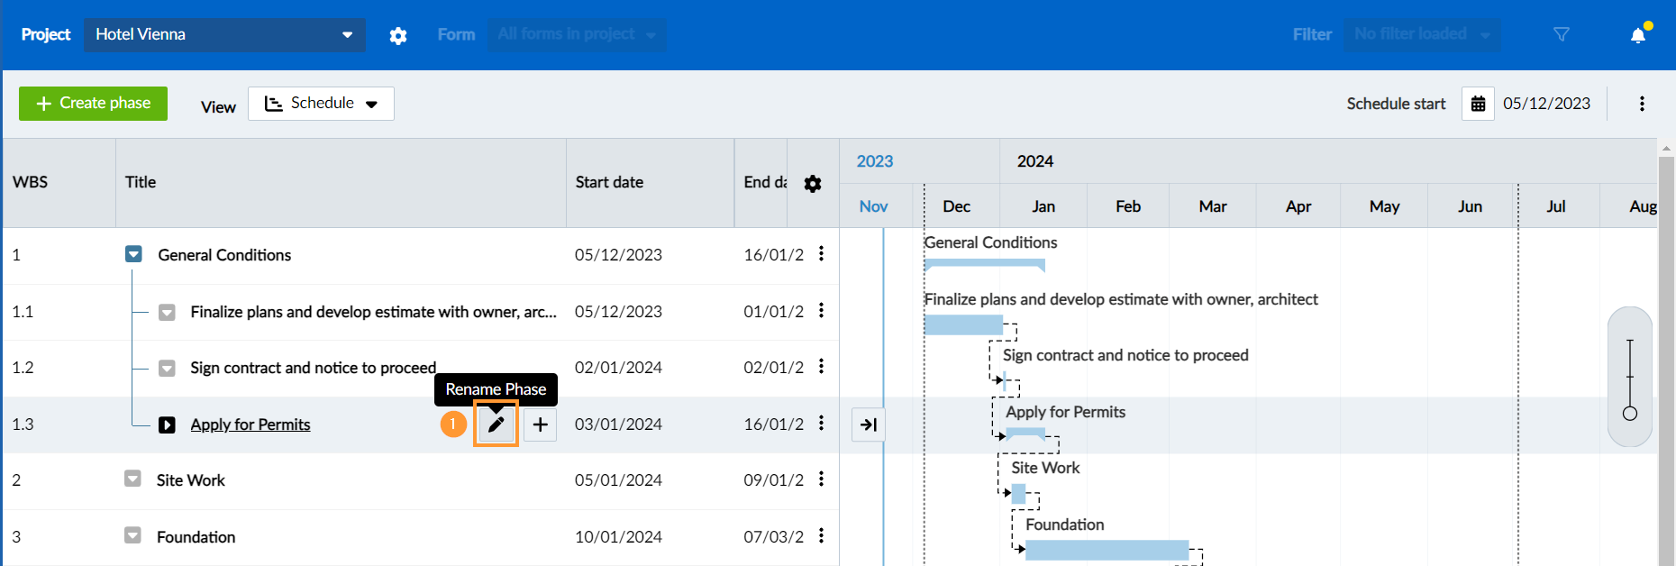The width and height of the screenshot is (1676, 566).
Task: Click the Create phase button
Action: click(93, 104)
